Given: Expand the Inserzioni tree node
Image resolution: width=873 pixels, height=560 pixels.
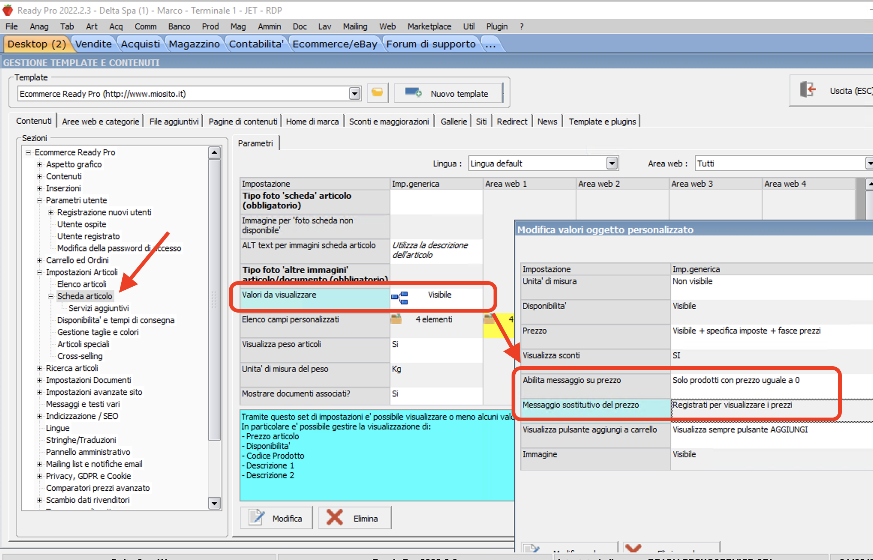Looking at the screenshot, I should point(39,188).
